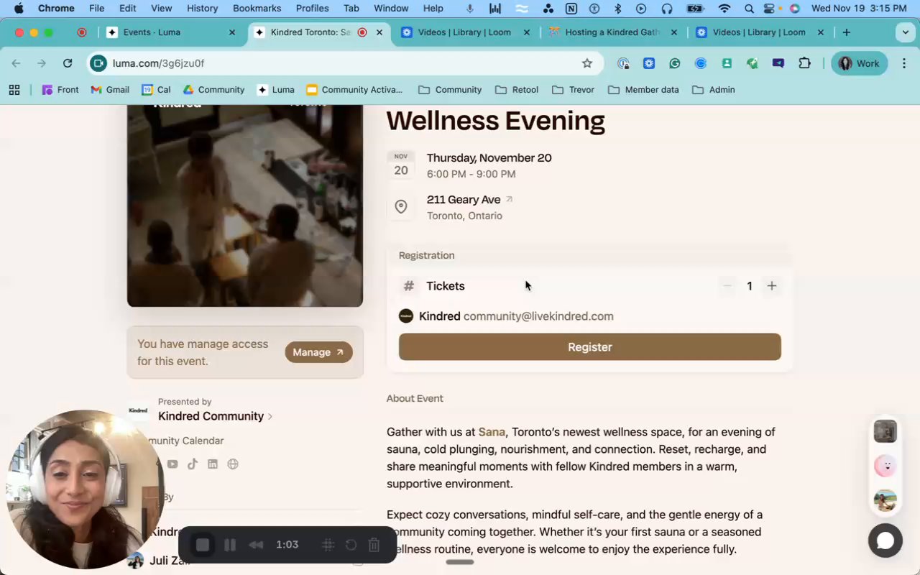920x575 pixels.
Task: Open the Luma chat bubble
Action: pos(885,540)
